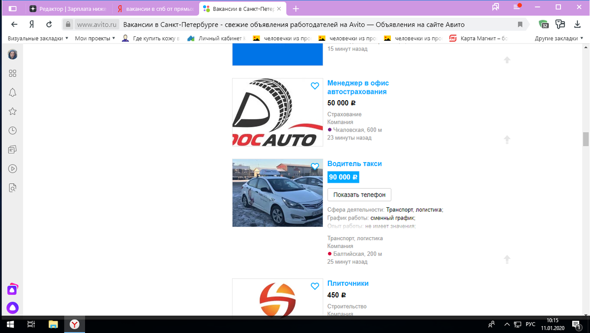Open 'Менеджер в офис автострахования' listing
This screenshot has width=590, height=333.
pos(357,87)
